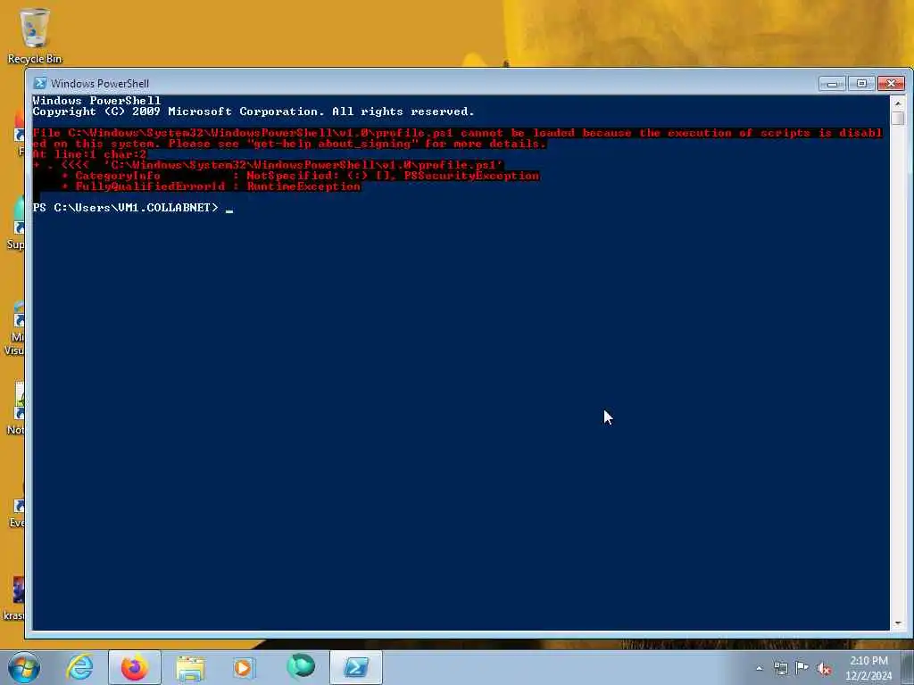
Task: Close the Windows PowerShell window
Action: (892, 84)
